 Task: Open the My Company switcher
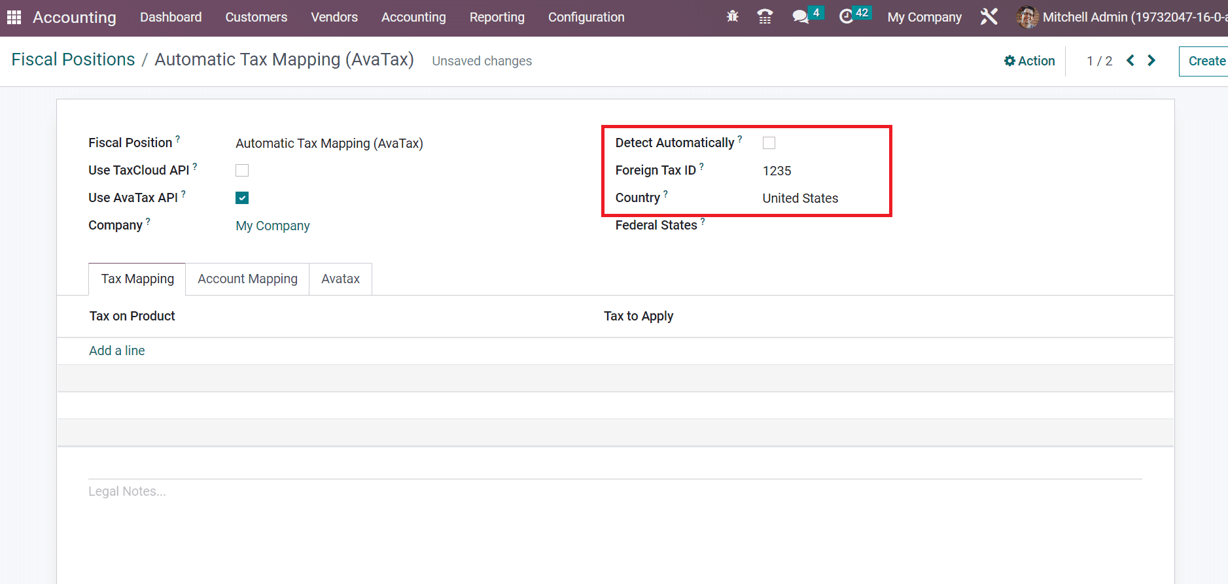click(924, 17)
